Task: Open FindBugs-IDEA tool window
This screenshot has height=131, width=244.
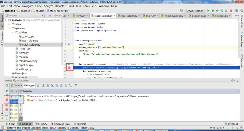Action: coord(60,124)
